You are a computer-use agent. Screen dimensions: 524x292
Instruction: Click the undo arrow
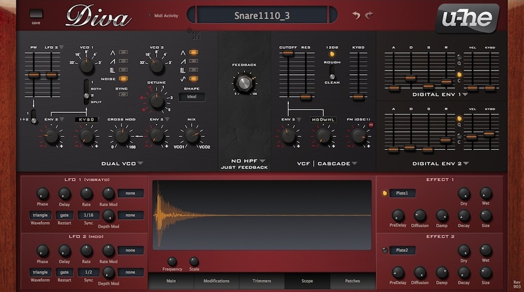[356, 15]
